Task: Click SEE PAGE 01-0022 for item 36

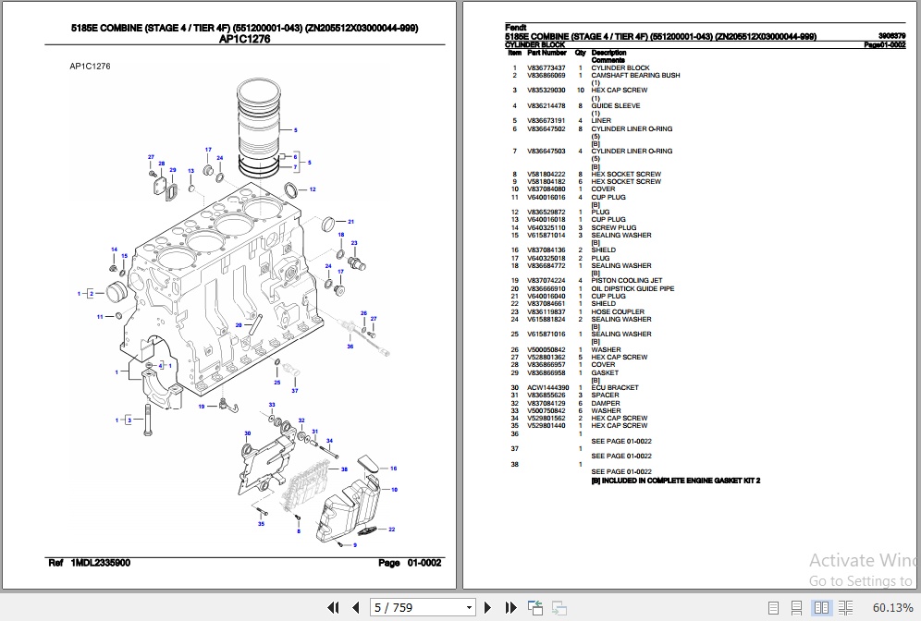Action: coord(621,442)
